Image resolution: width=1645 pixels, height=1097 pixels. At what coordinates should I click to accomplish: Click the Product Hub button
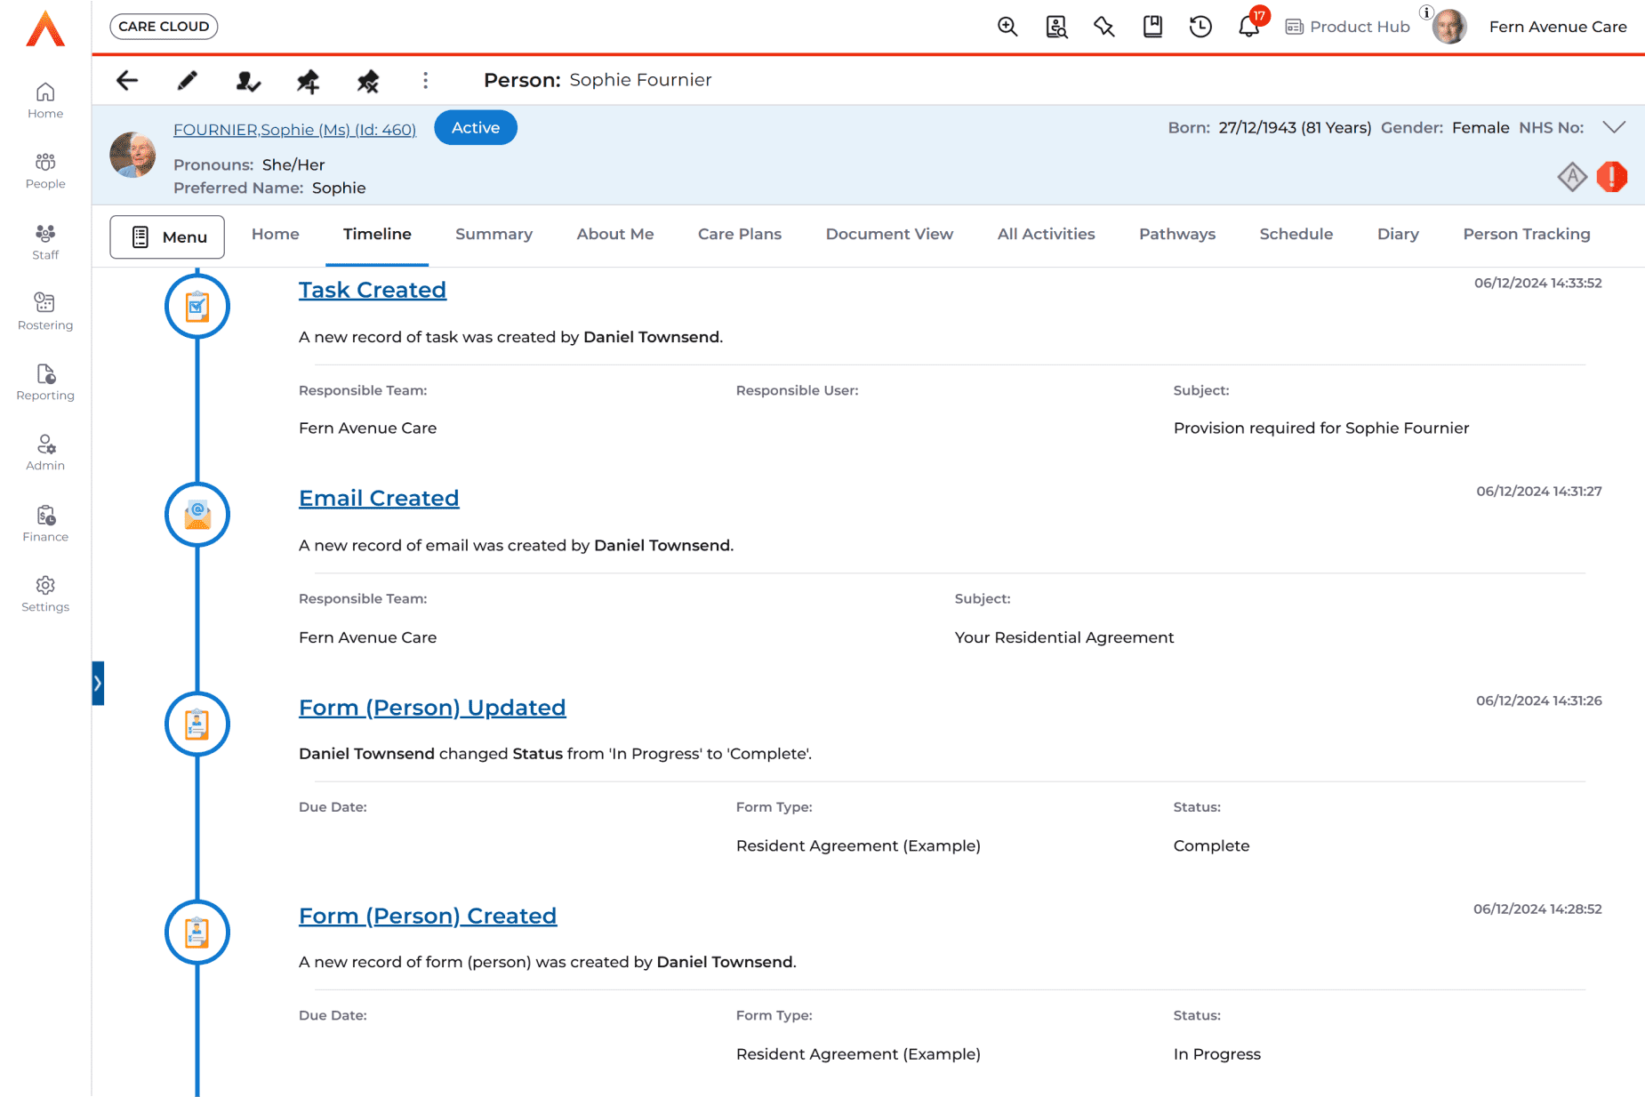pos(1348,27)
